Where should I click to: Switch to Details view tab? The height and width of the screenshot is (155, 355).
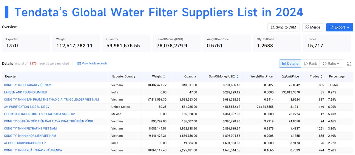pyautogui.click(x=290, y=64)
